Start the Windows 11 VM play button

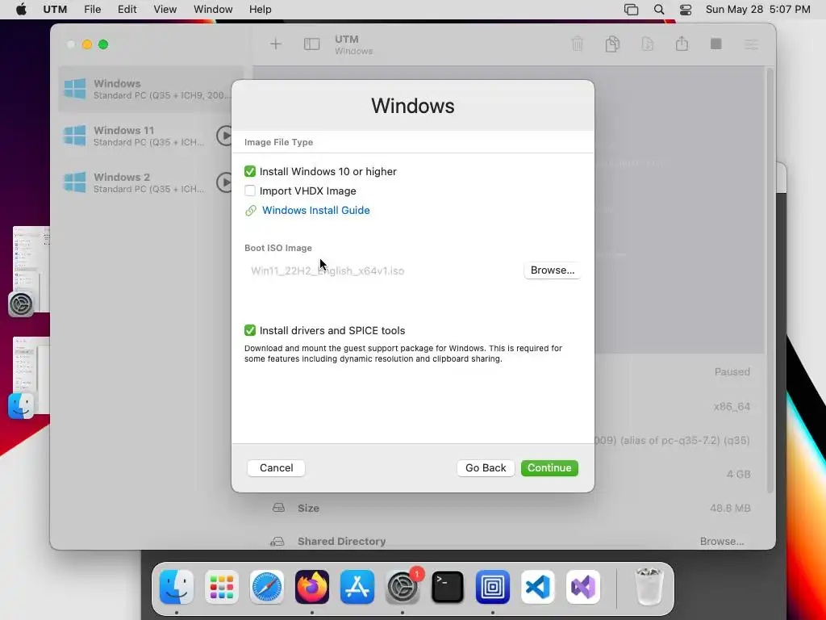(226, 136)
